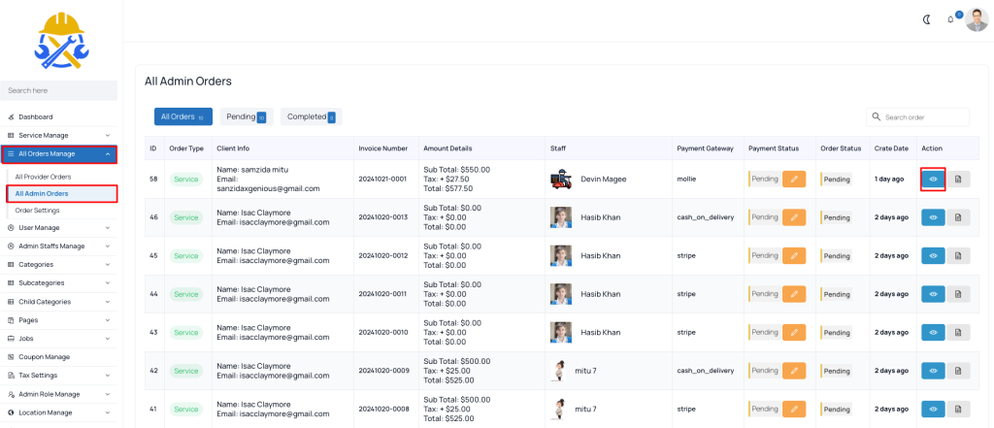This screenshot has height=428, width=994.
Task: Expand Categories menu
Action: [58, 264]
